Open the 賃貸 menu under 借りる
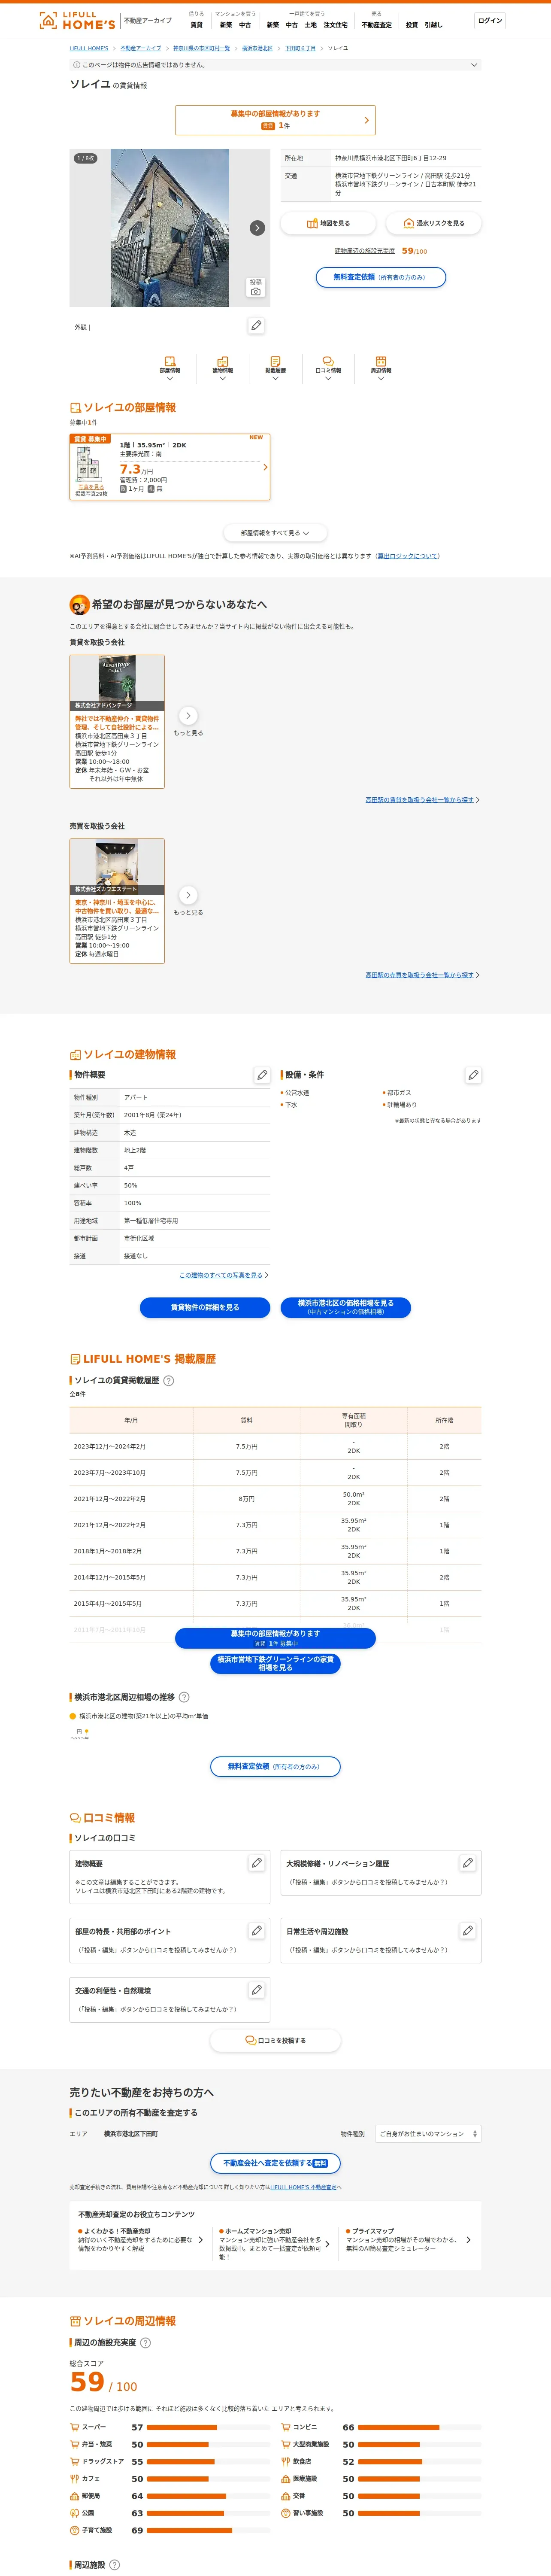This screenshot has height=2576, width=551. tap(196, 25)
